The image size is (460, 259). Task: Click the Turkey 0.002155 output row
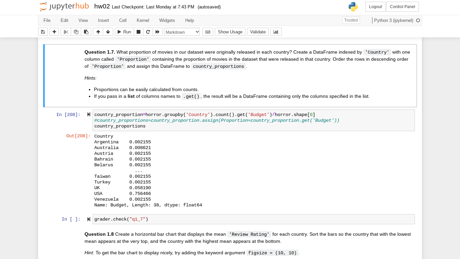[123, 182]
